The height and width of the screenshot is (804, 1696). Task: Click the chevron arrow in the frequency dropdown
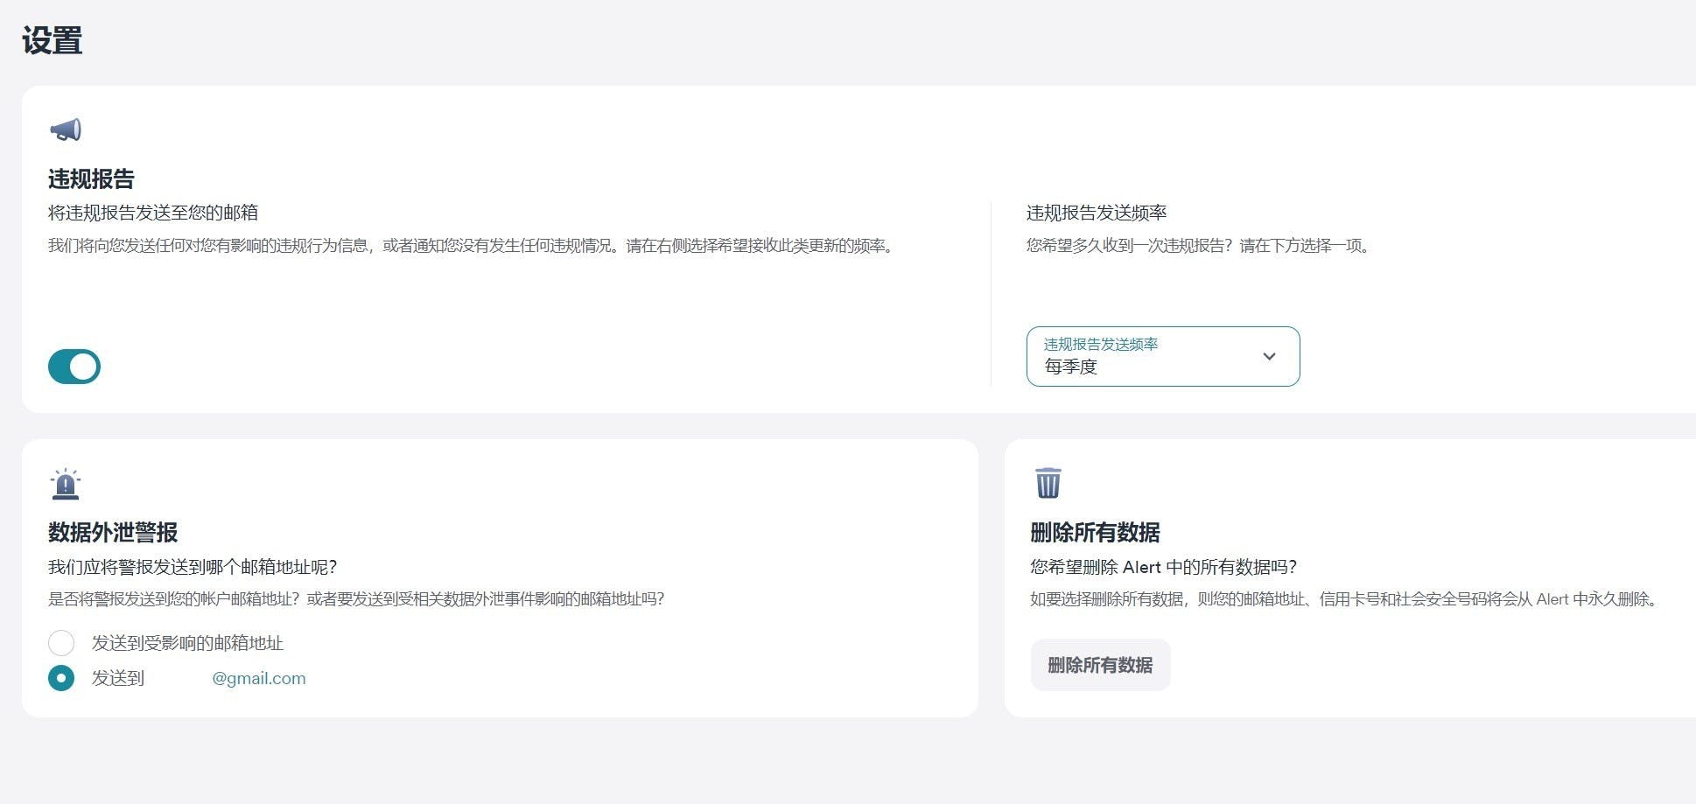click(1269, 356)
